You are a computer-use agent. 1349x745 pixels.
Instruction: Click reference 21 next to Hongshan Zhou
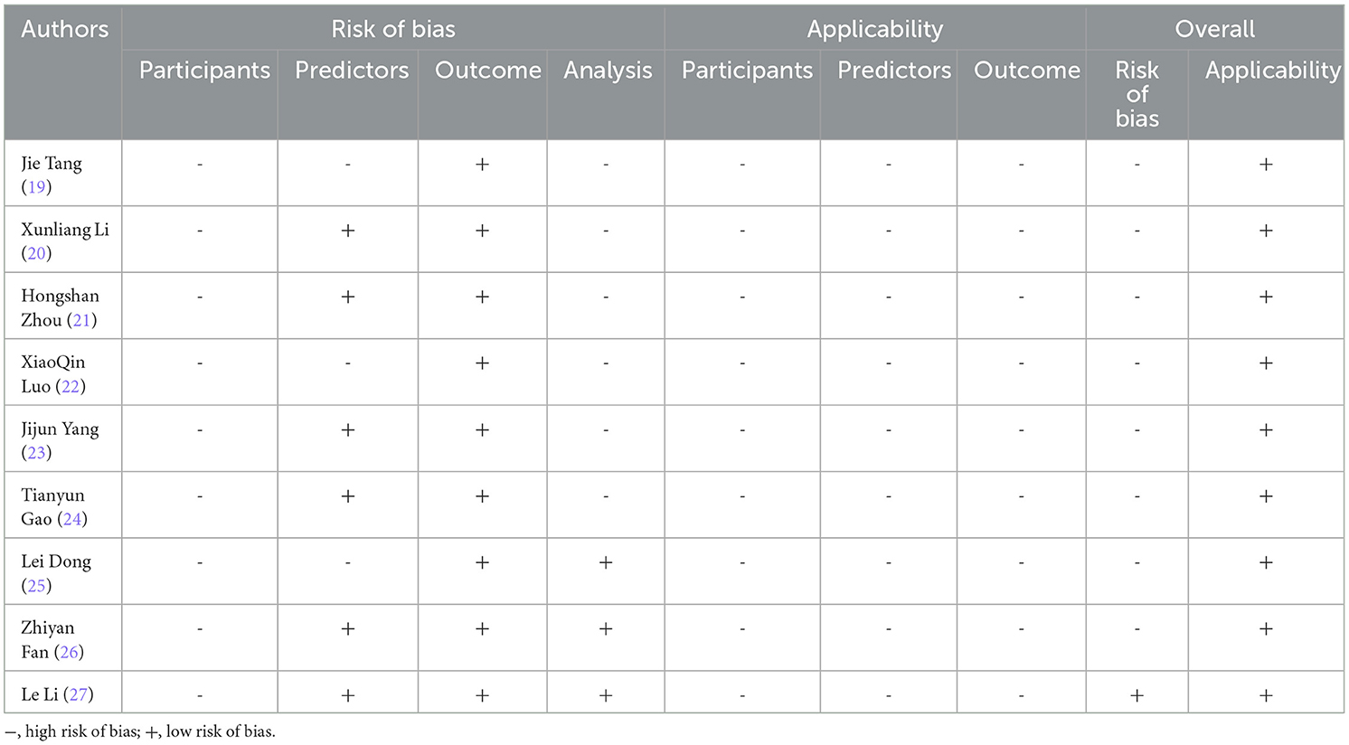click(x=81, y=320)
